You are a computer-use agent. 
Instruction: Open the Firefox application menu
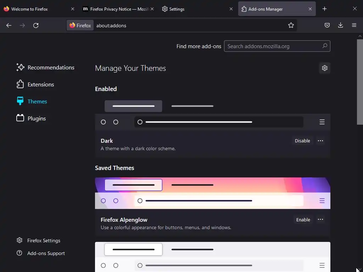354,25
